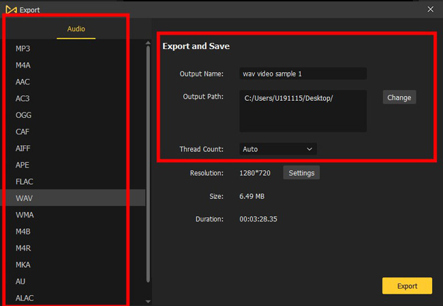Start the export with Export button
Viewport: 443px width, 306px height.
pyautogui.click(x=407, y=286)
